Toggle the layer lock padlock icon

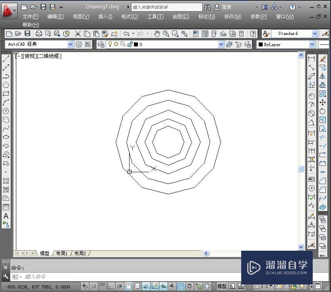tap(131, 44)
